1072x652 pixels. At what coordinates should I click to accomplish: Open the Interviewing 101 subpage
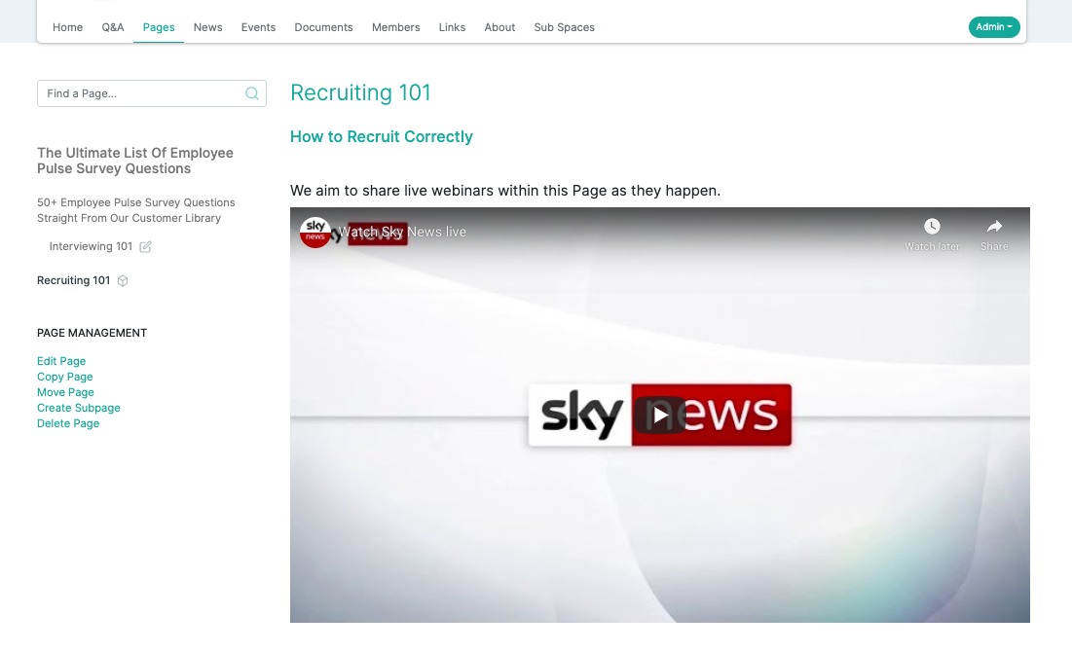(x=91, y=247)
